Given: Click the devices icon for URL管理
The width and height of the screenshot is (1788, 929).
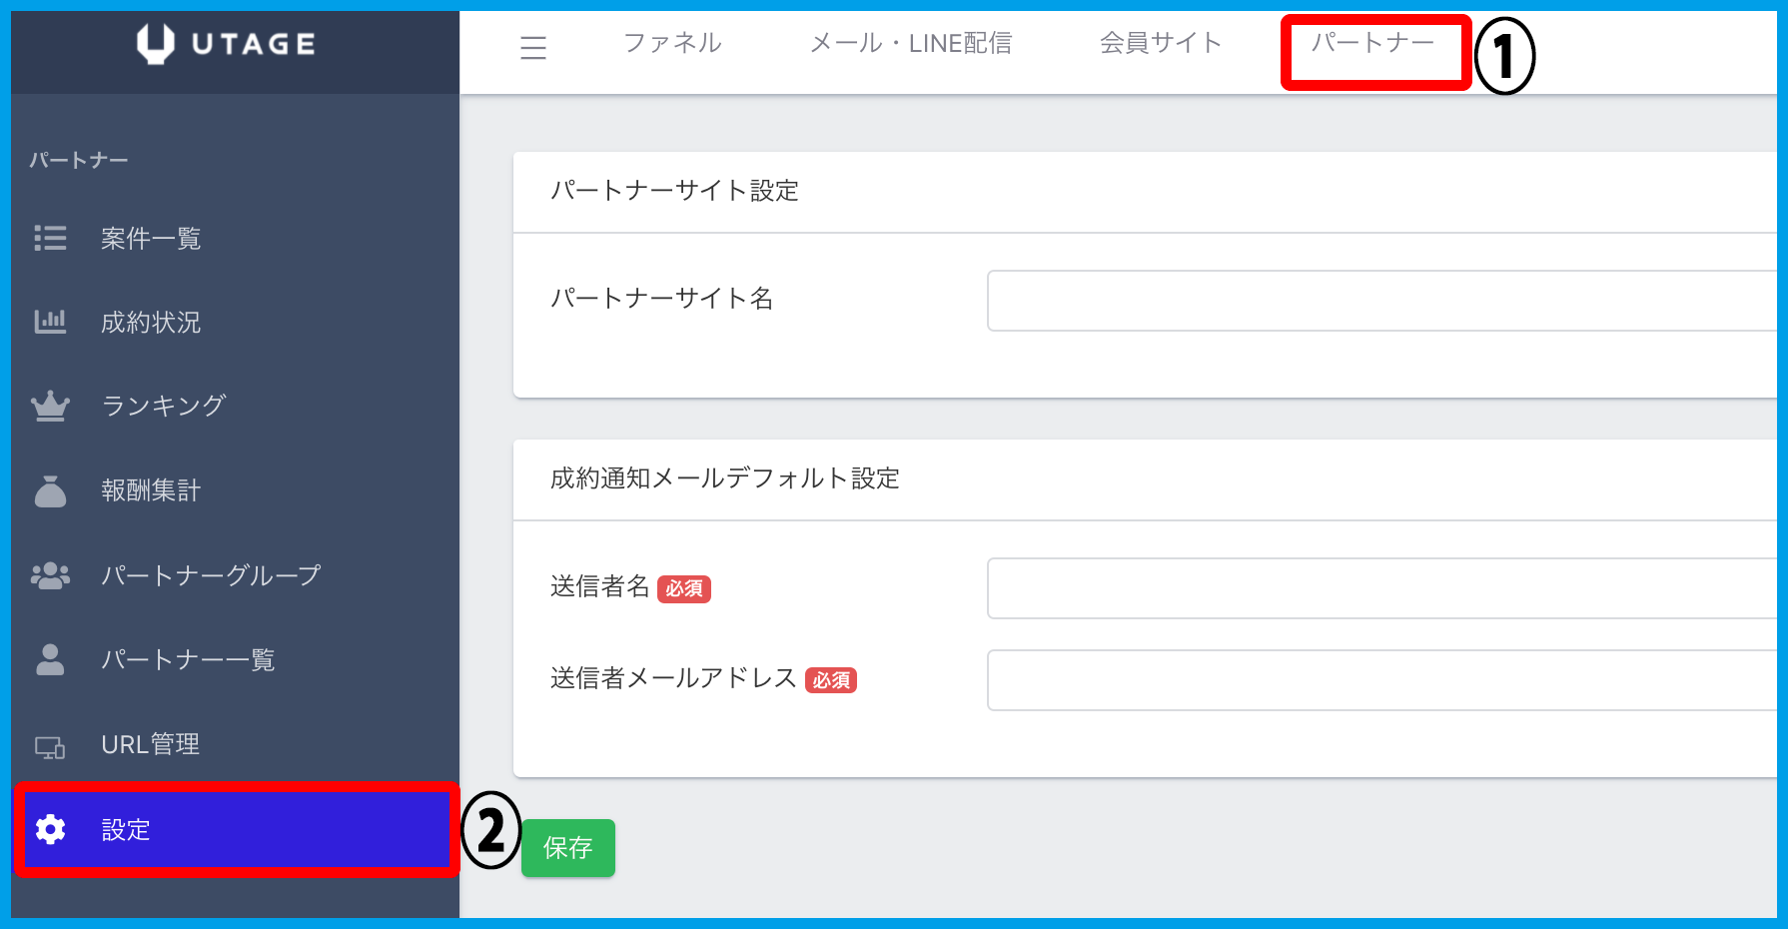Looking at the screenshot, I should 50,745.
